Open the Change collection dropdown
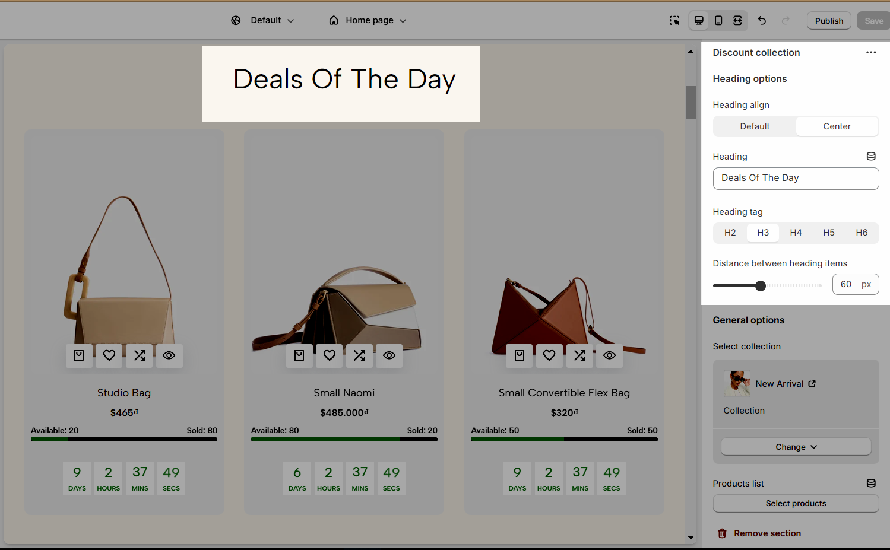The height and width of the screenshot is (550, 890). click(796, 447)
